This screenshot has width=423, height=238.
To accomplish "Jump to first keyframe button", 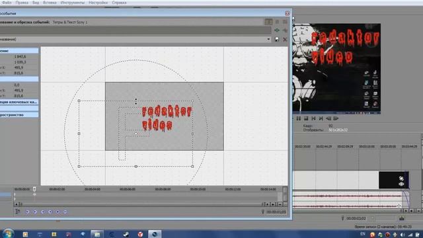I will 27,212.
